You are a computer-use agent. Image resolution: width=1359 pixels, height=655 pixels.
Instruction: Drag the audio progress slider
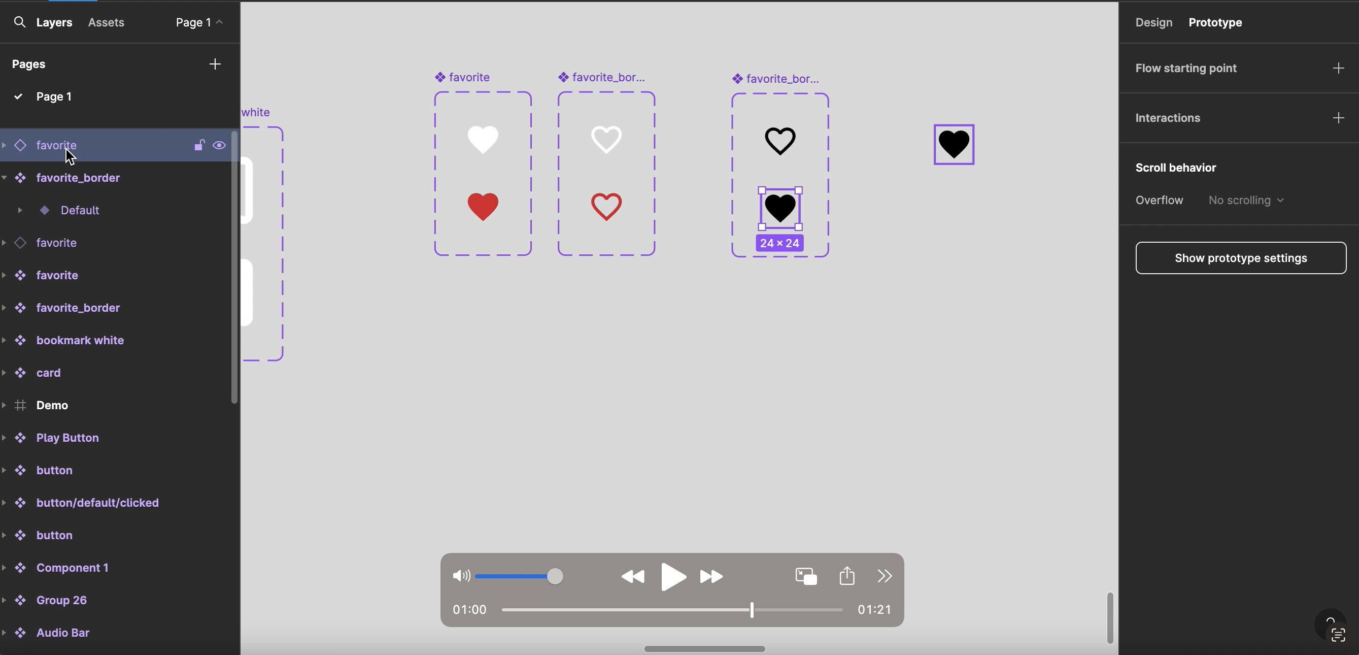point(752,610)
